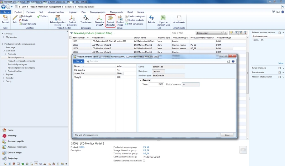Close the Product attribute values dialog
The height and width of the screenshot is (166, 285).
coord(227,135)
